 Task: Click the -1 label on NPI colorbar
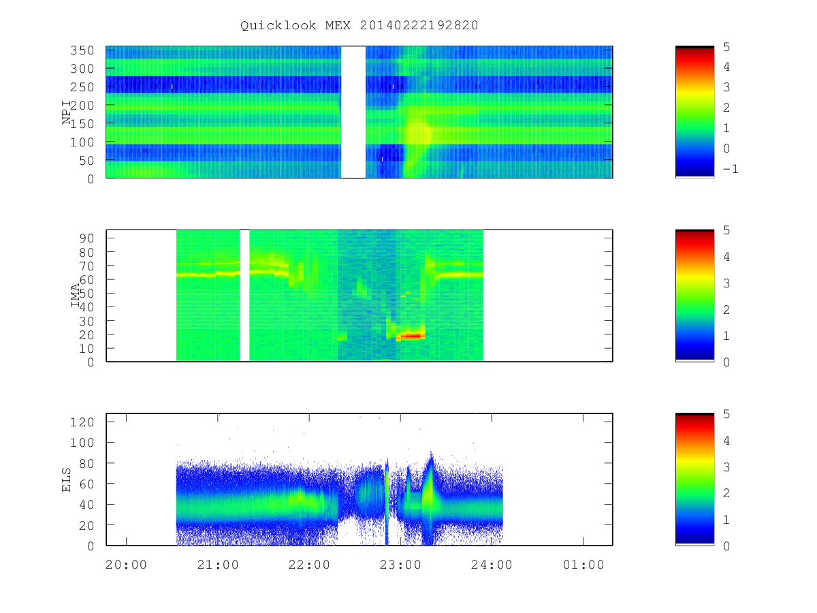pos(730,169)
